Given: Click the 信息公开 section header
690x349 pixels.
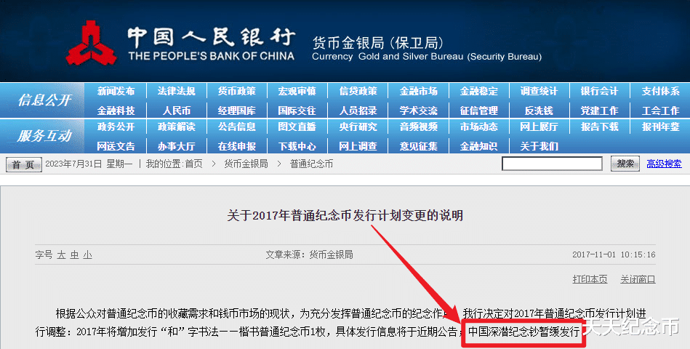Looking at the screenshot, I should [x=44, y=100].
